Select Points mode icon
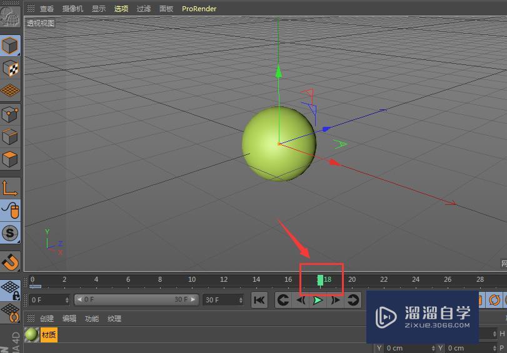The width and height of the screenshot is (507, 353). coord(10,114)
